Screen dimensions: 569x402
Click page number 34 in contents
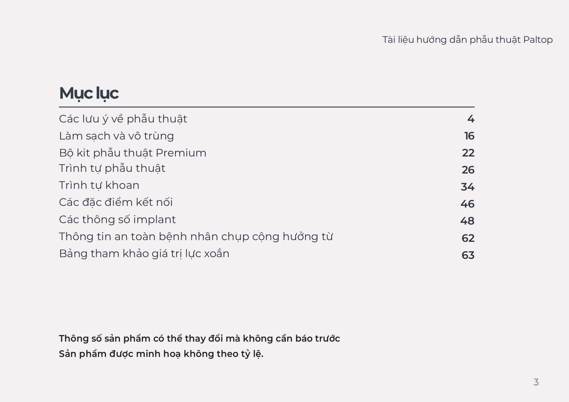point(468,187)
